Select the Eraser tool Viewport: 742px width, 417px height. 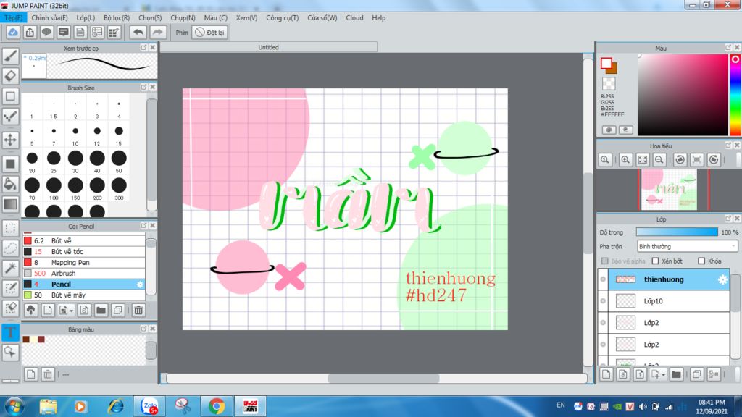pos(10,75)
